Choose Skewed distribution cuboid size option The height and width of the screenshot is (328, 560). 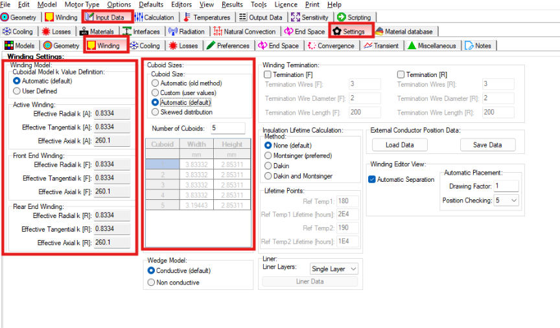pos(155,112)
